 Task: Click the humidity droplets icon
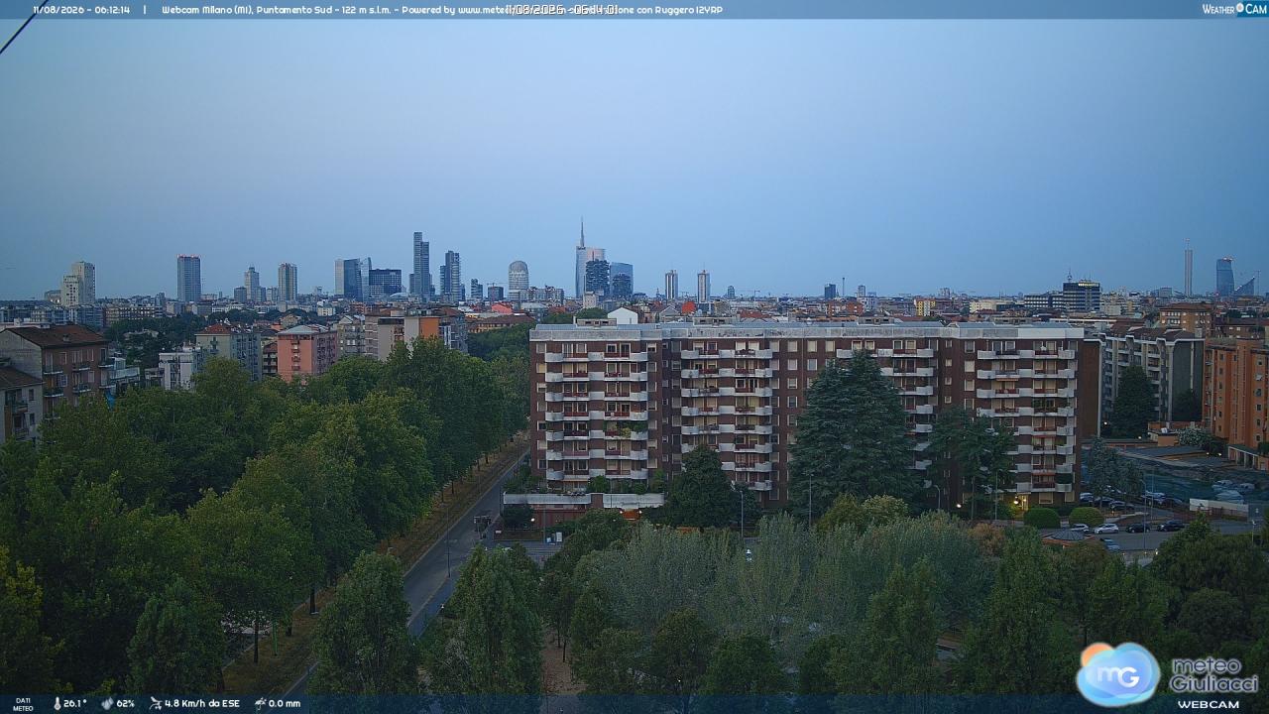[x=107, y=703]
